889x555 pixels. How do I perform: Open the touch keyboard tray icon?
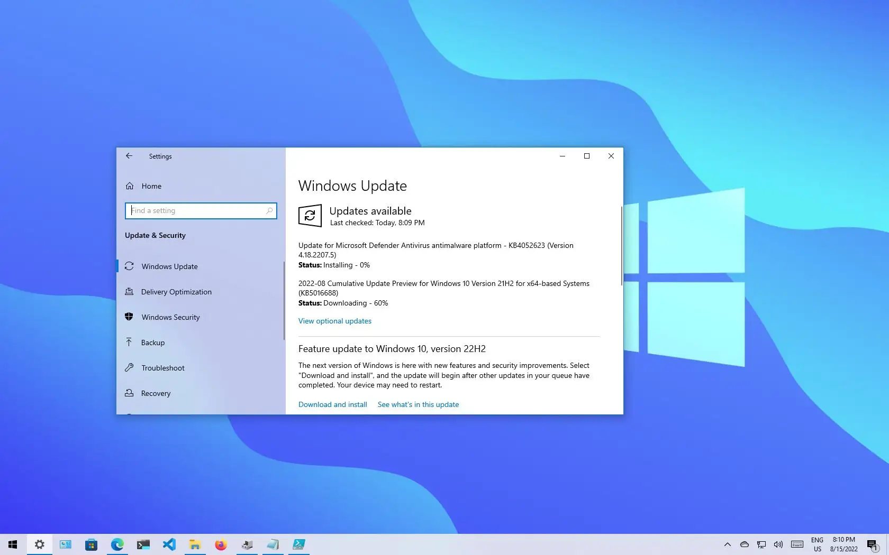797,544
